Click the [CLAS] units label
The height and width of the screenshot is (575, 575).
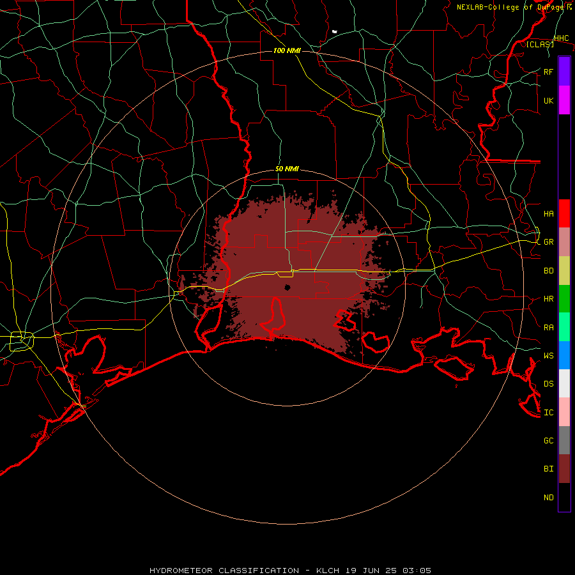click(540, 45)
